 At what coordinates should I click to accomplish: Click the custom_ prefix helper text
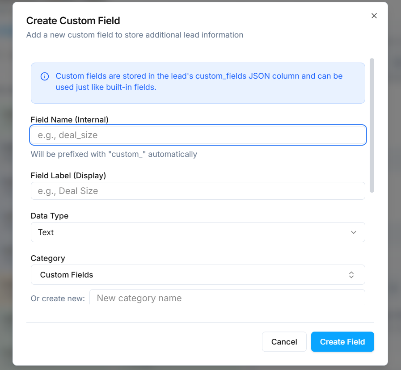click(x=114, y=154)
